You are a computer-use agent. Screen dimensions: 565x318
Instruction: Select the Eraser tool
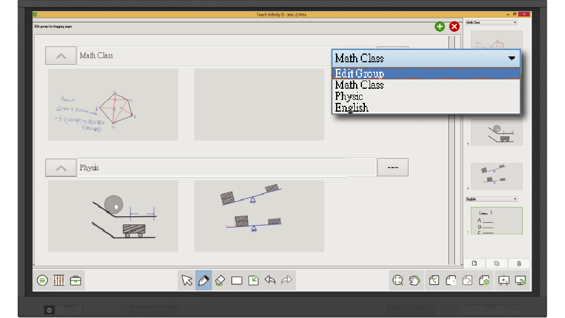click(220, 280)
